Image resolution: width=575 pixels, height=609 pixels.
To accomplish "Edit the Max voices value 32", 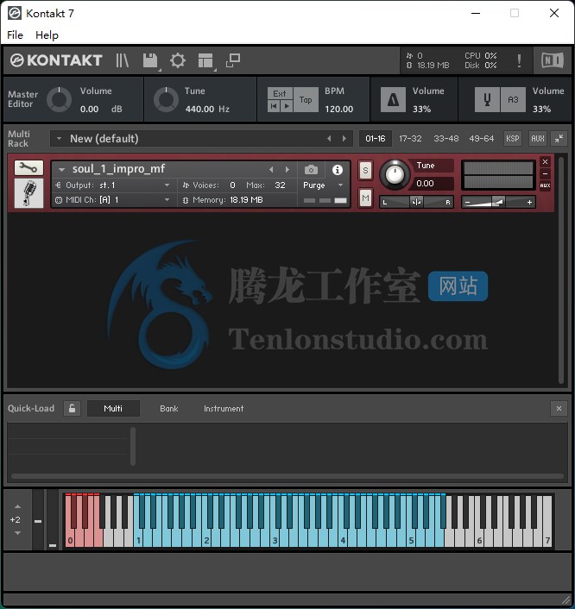I will pos(280,185).
